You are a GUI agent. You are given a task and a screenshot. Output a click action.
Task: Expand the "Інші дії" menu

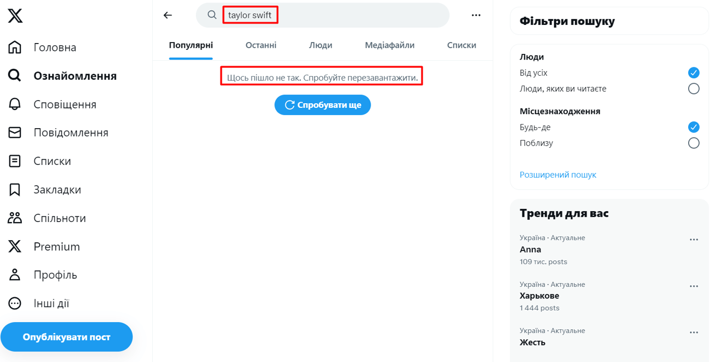point(15,303)
